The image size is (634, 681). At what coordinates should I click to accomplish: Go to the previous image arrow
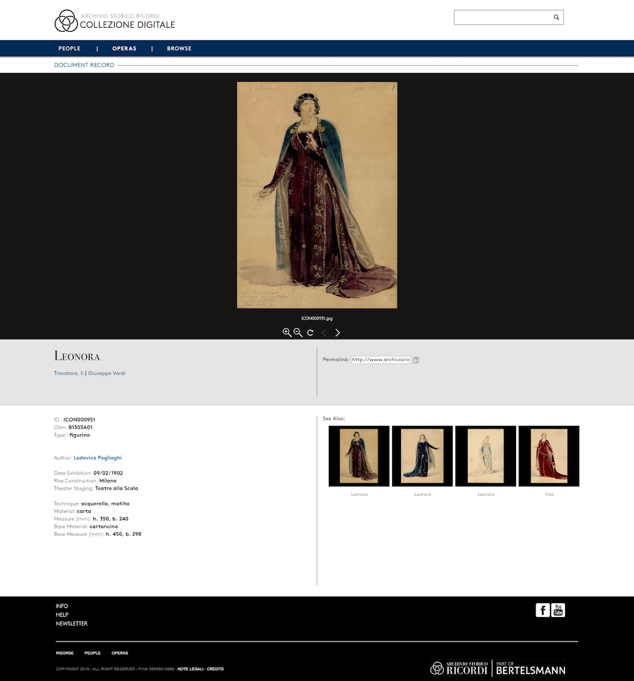click(x=324, y=332)
